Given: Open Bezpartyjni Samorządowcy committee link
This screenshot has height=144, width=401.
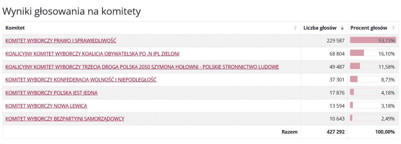Looking at the screenshot, I should coord(65,119).
